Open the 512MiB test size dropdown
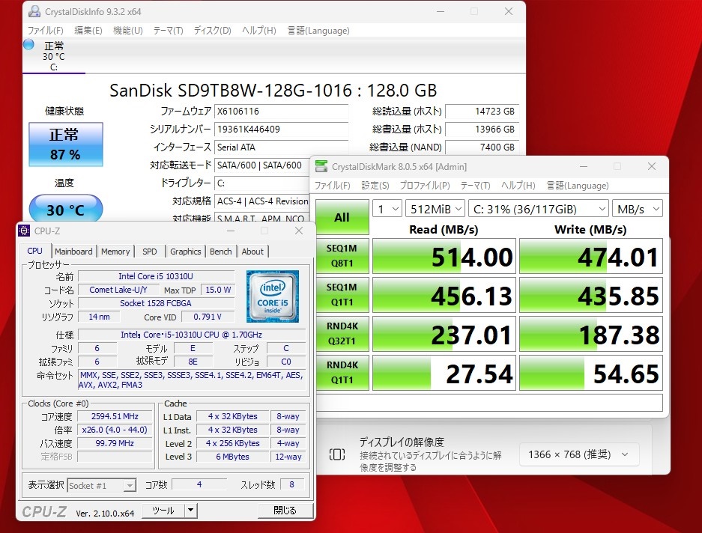The height and width of the screenshot is (533, 702). pyautogui.click(x=435, y=209)
